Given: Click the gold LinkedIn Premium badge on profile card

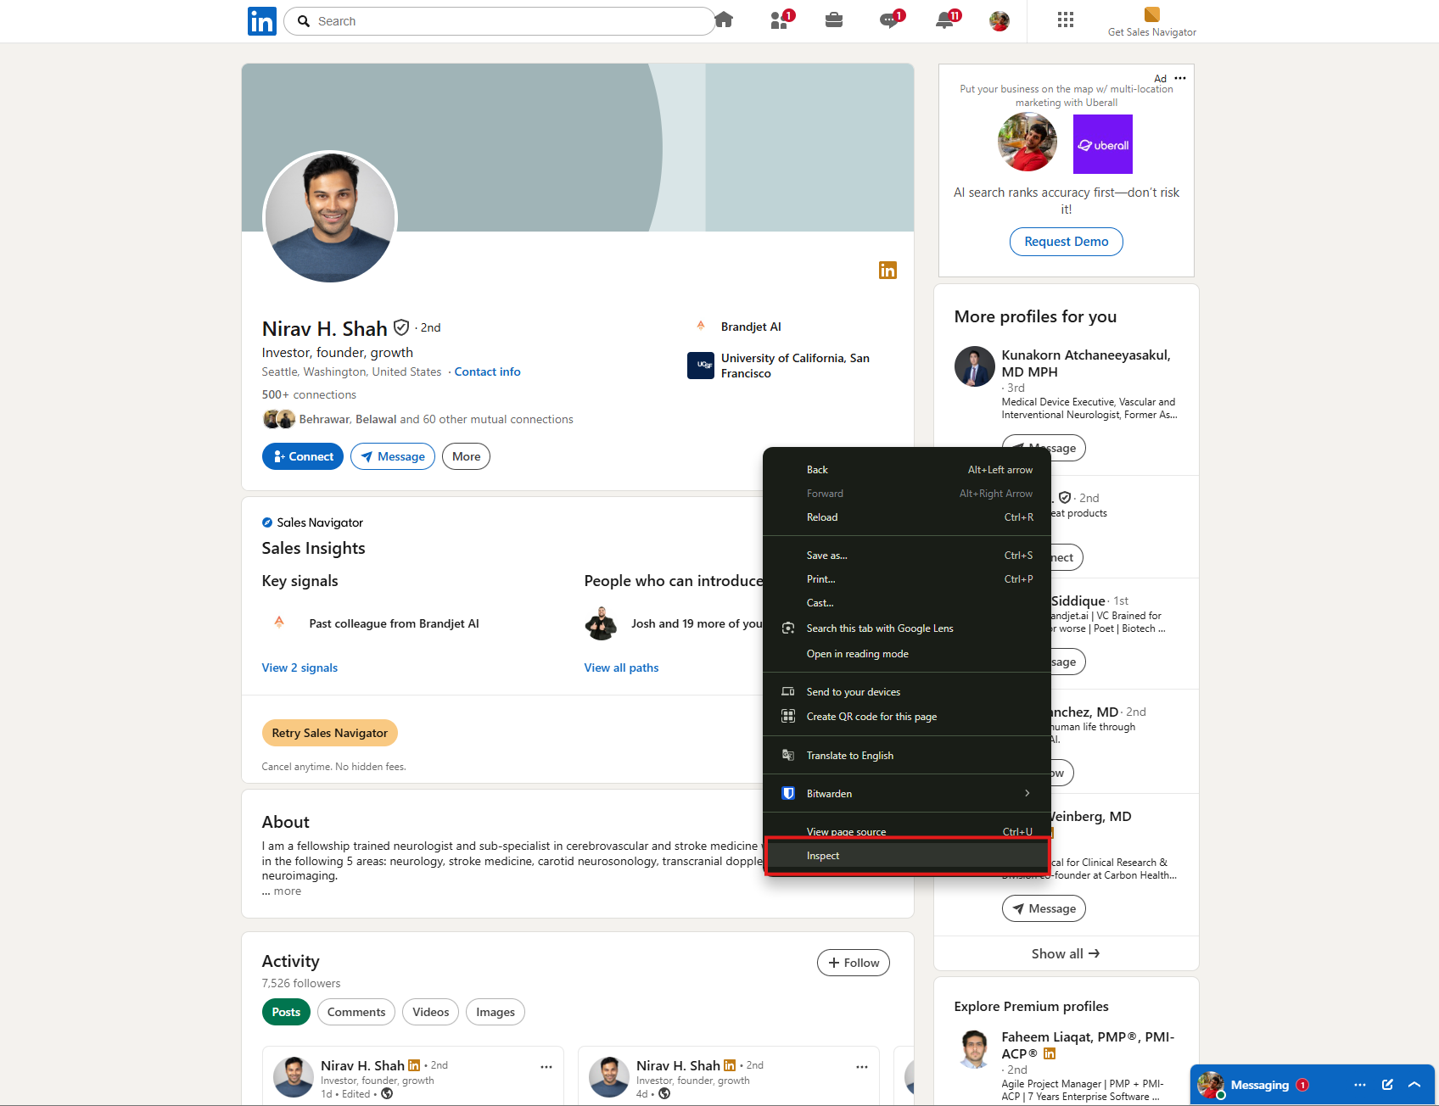Looking at the screenshot, I should 887,271.
